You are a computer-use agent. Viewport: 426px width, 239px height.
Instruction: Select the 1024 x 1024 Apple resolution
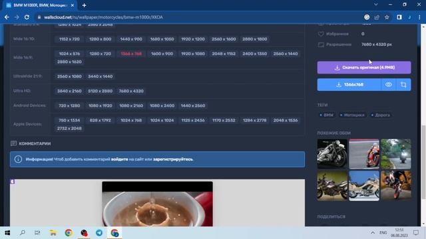162,120
